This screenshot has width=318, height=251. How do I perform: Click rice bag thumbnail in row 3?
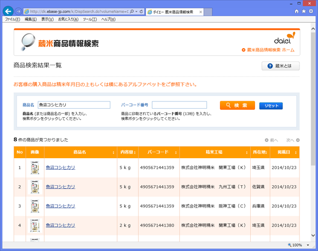(x=35, y=206)
